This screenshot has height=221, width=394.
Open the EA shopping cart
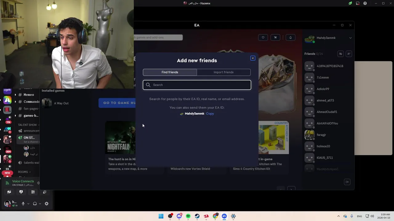[x=275, y=37]
